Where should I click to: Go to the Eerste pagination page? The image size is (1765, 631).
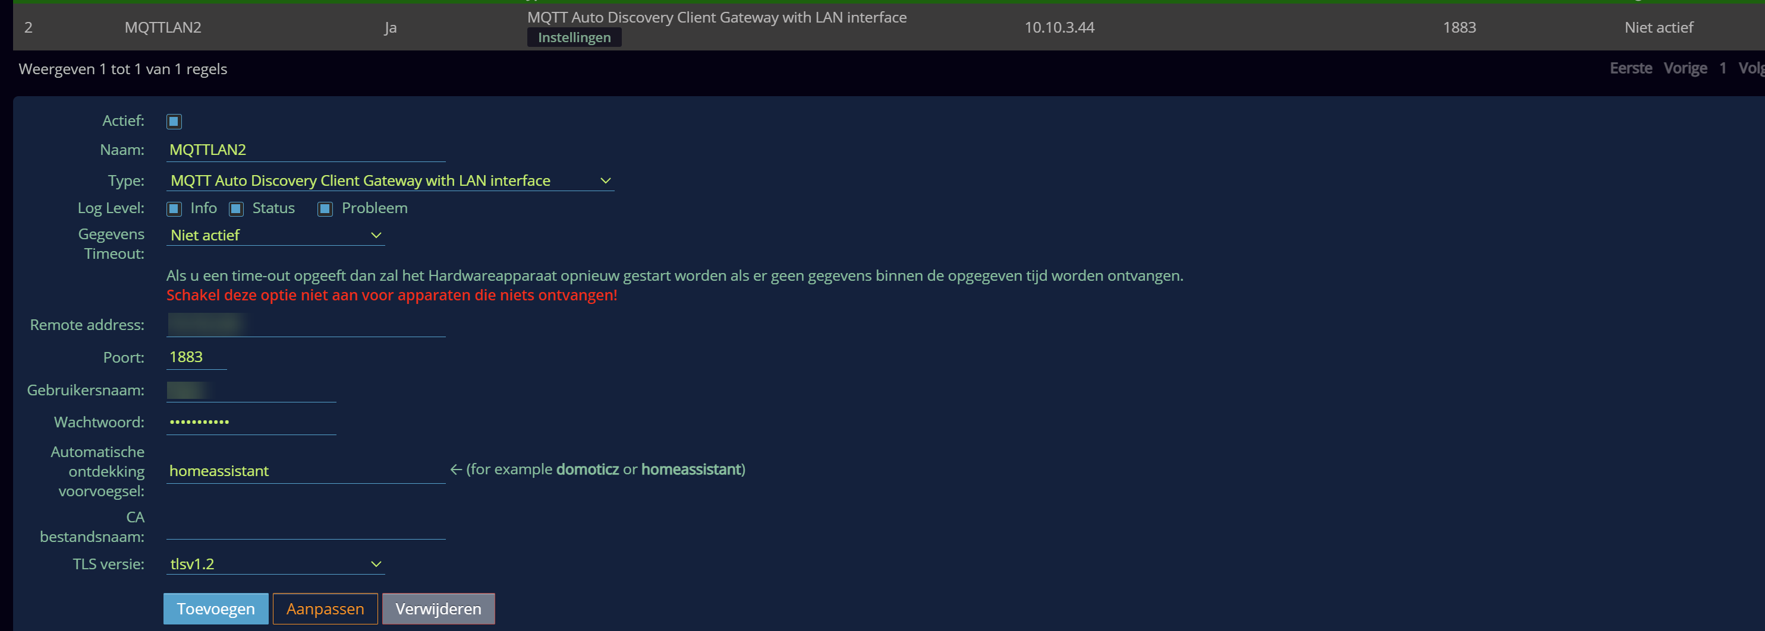coord(1631,68)
